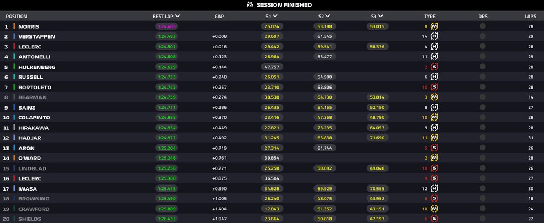Click the DRS indicator dot for Norris
The height and width of the screenshot is (223, 544).
(483, 26)
